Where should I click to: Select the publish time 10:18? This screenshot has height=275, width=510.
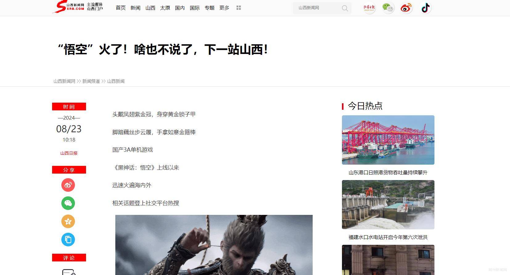click(x=69, y=140)
